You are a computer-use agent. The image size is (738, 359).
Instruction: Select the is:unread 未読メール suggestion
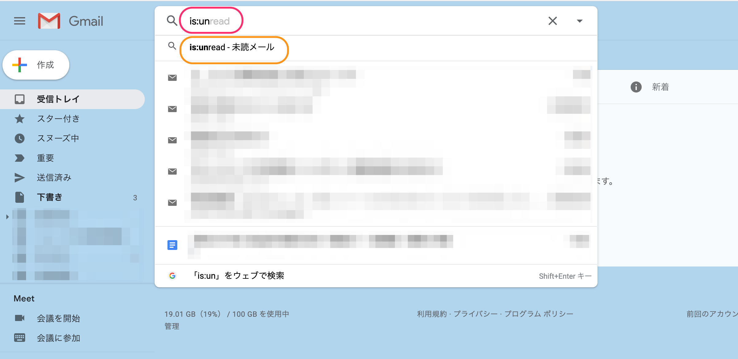[376, 47]
